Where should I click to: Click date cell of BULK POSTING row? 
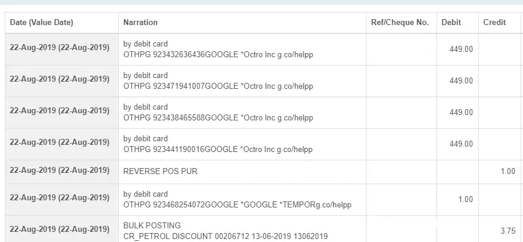pos(60,229)
